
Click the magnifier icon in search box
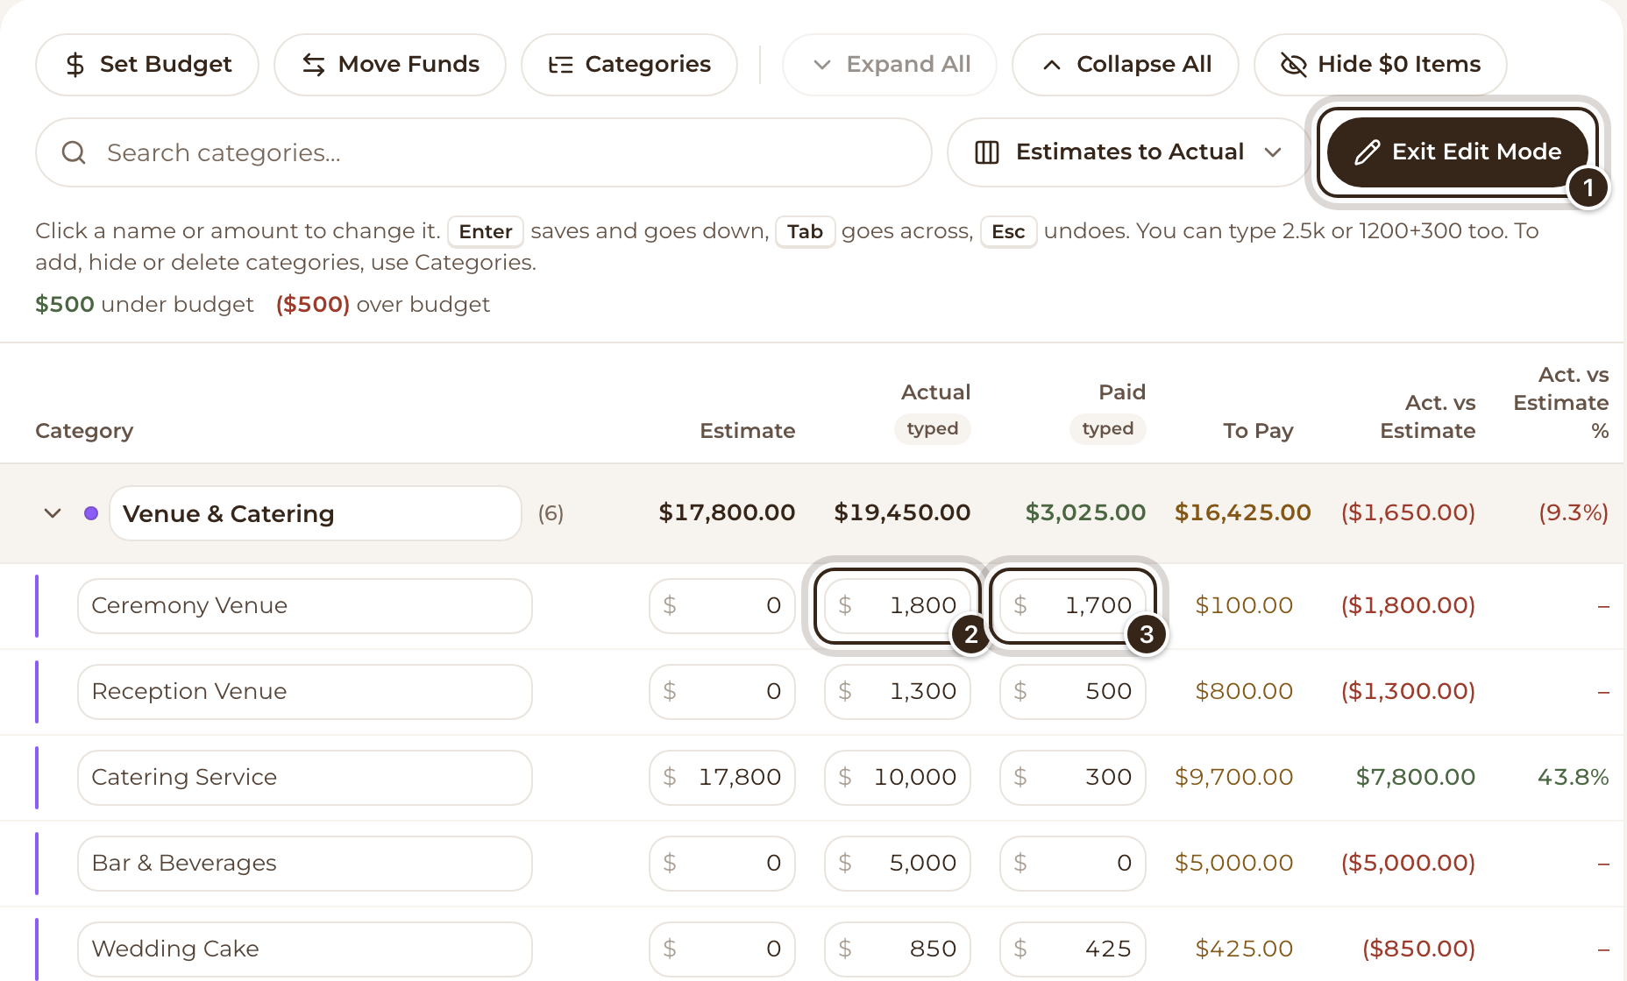pos(74,152)
